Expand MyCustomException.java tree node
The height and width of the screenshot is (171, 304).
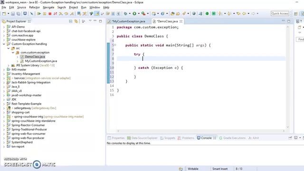coord(18,61)
